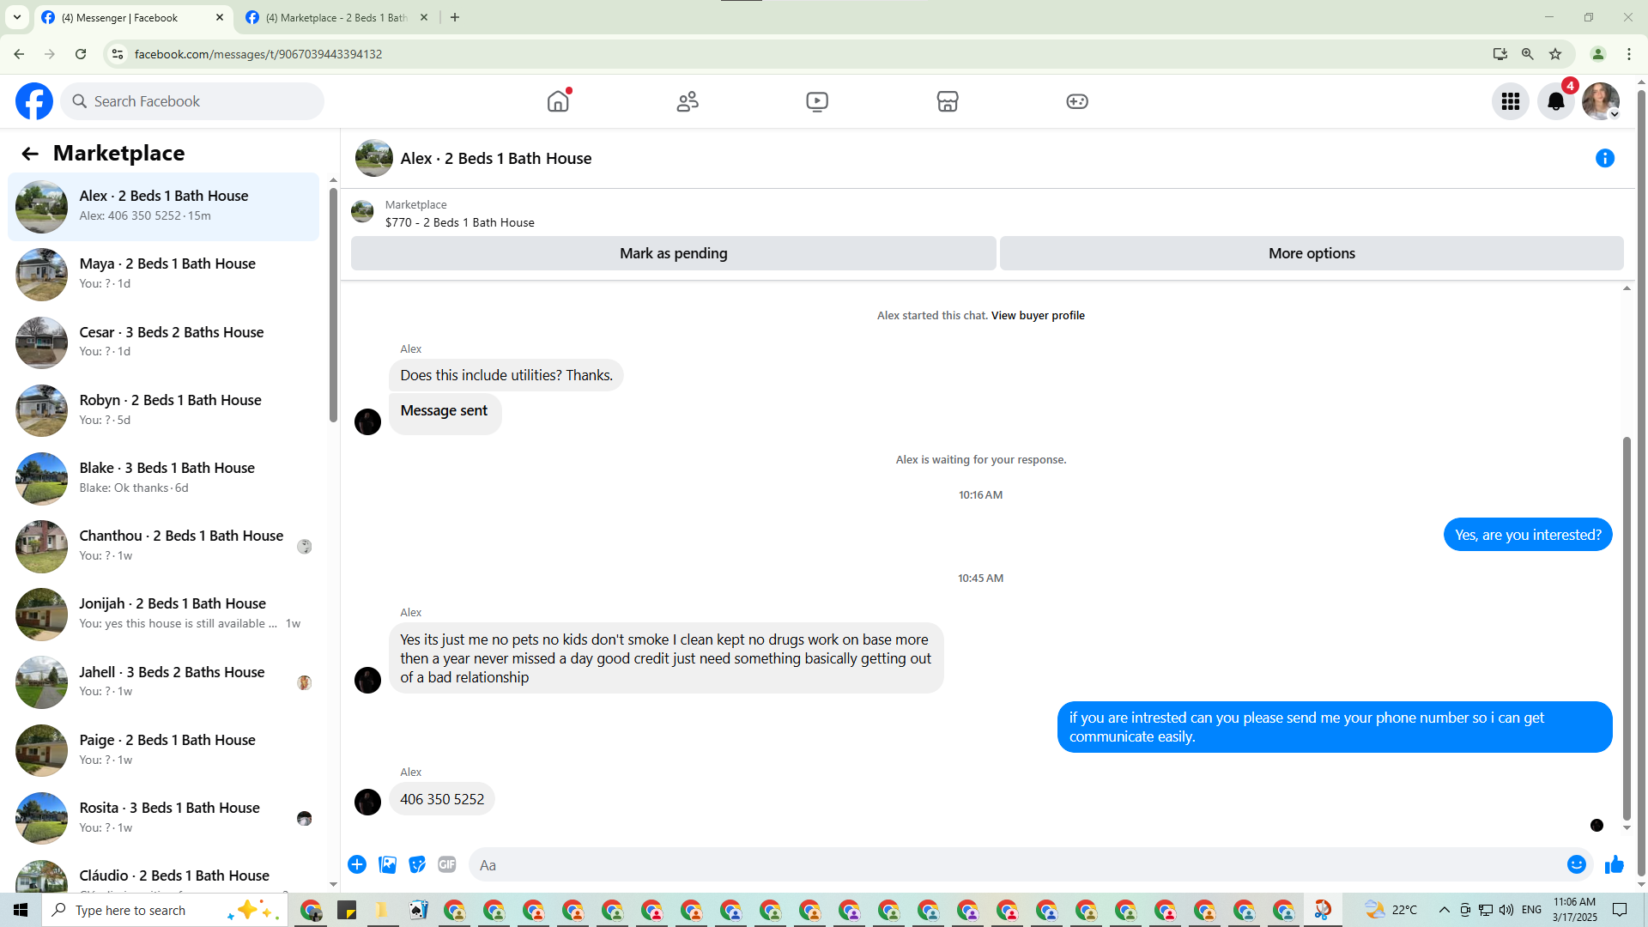This screenshot has height=927, width=1648.
Task: Close the Marketplace - 2 Beds 1 Bath browser tab
Action: coord(424,17)
